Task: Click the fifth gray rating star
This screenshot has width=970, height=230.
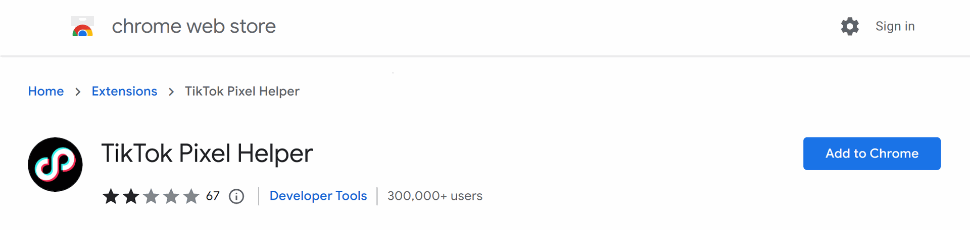Action: coord(191,196)
